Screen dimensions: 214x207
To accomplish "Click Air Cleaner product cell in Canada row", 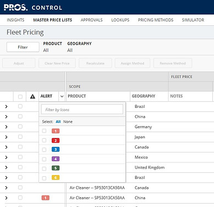I will [97, 188].
